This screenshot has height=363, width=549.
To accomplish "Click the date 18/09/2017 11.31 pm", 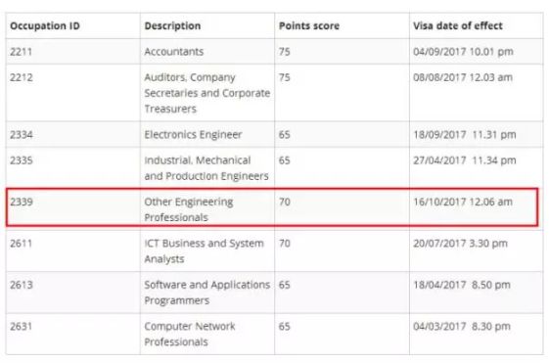I will coord(464,135).
